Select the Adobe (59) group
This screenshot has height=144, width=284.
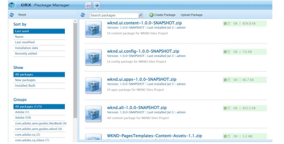(x=39, y=118)
